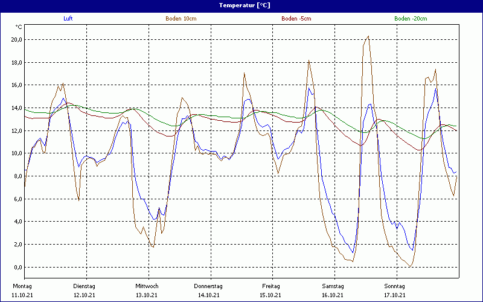Select the green "Boden -20cm" legend label
The width and height of the screenshot is (483, 302).
tap(411, 19)
